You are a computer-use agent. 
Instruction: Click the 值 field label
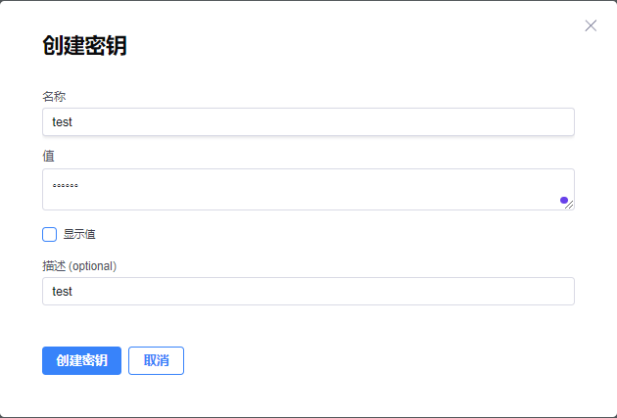coord(48,156)
